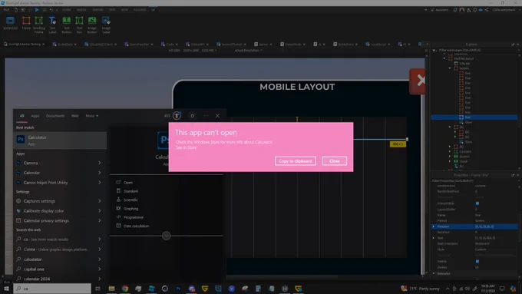522x294 pixels.
Task: Open the Actual Resolution dropdown
Action: (x=249, y=51)
